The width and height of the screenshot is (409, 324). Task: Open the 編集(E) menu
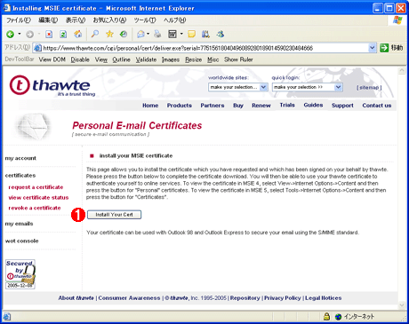coord(48,20)
